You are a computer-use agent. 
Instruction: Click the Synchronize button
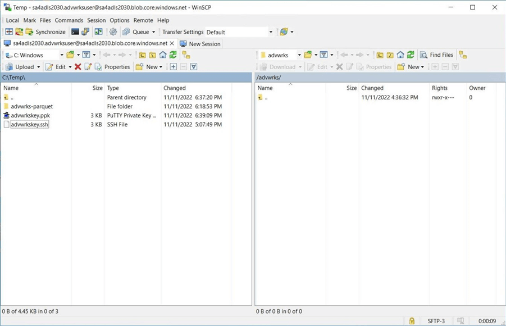(45, 32)
